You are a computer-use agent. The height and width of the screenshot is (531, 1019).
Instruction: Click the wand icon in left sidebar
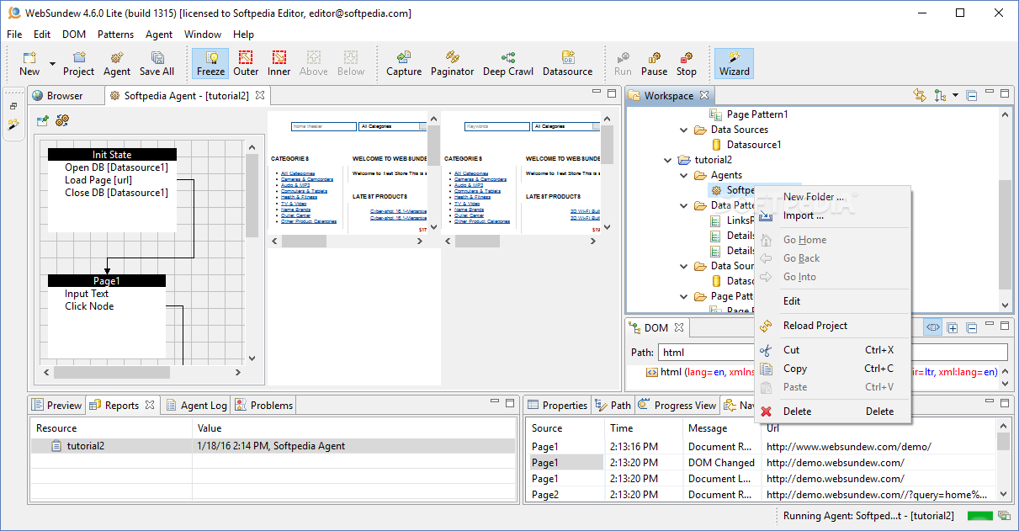pos(13,125)
